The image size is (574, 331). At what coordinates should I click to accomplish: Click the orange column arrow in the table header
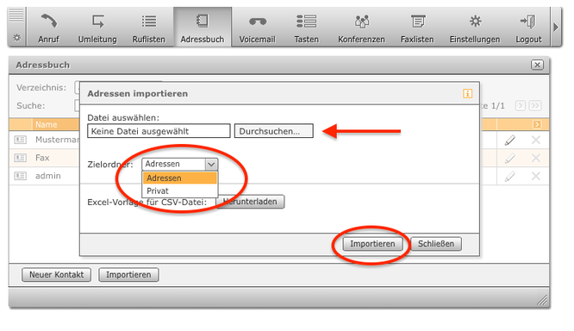click(x=537, y=124)
